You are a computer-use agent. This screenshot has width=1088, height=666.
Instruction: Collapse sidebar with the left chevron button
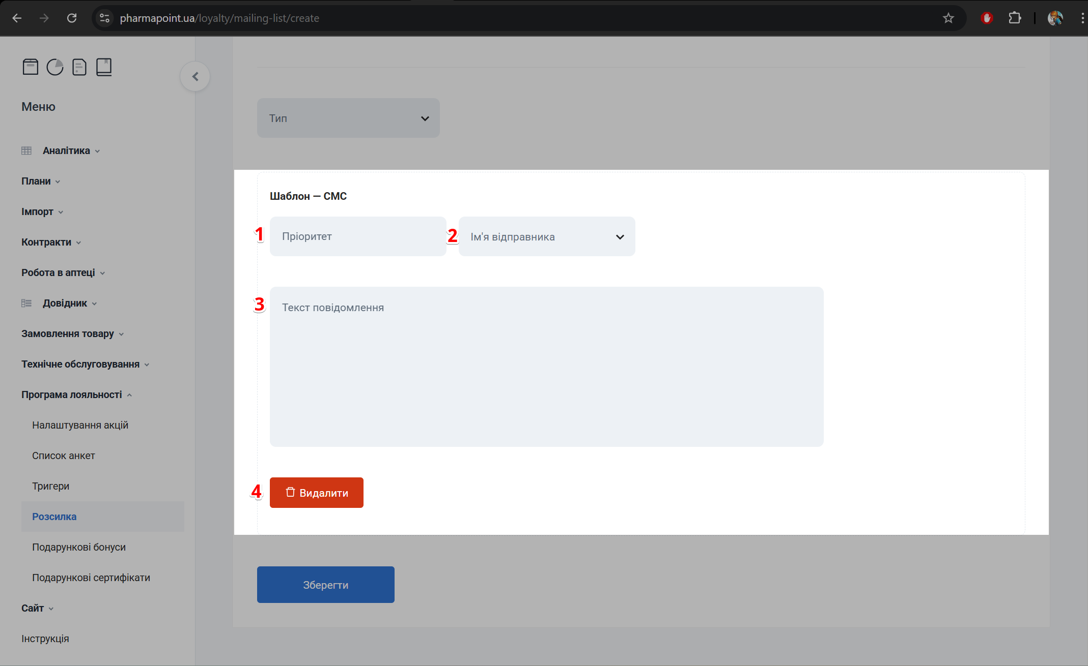[195, 77]
